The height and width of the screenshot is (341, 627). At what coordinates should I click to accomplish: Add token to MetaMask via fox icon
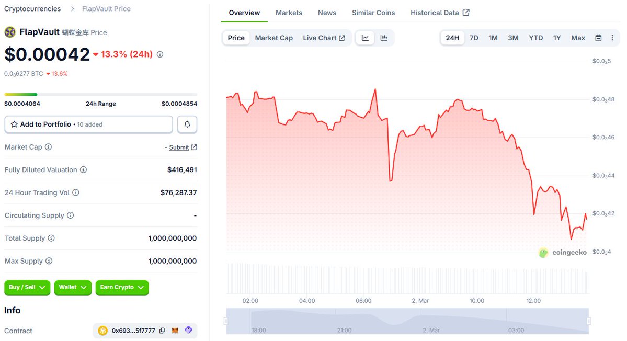pyautogui.click(x=175, y=331)
